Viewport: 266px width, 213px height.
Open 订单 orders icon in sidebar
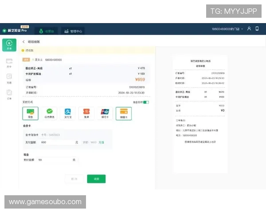tap(9, 95)
